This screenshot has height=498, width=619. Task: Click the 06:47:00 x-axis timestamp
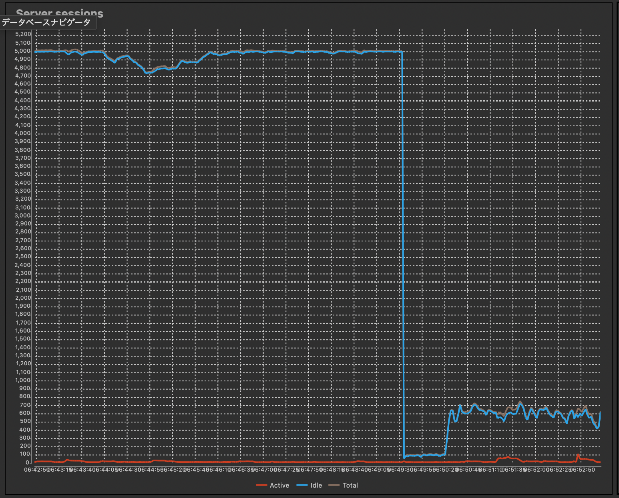coord(263,470)
